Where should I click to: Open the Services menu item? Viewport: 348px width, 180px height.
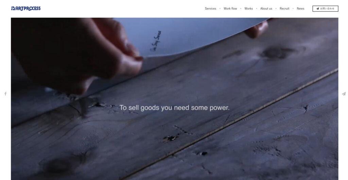click(x=210, y=9)
